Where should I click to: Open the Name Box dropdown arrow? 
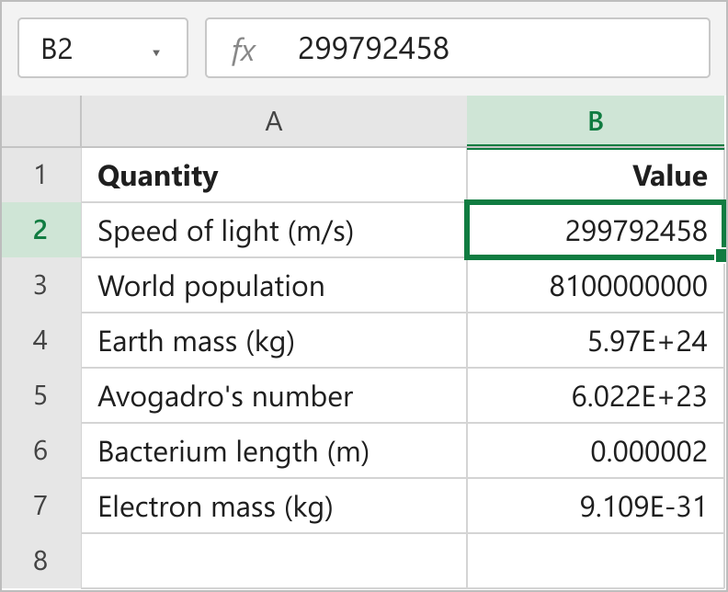coord(156,53)
